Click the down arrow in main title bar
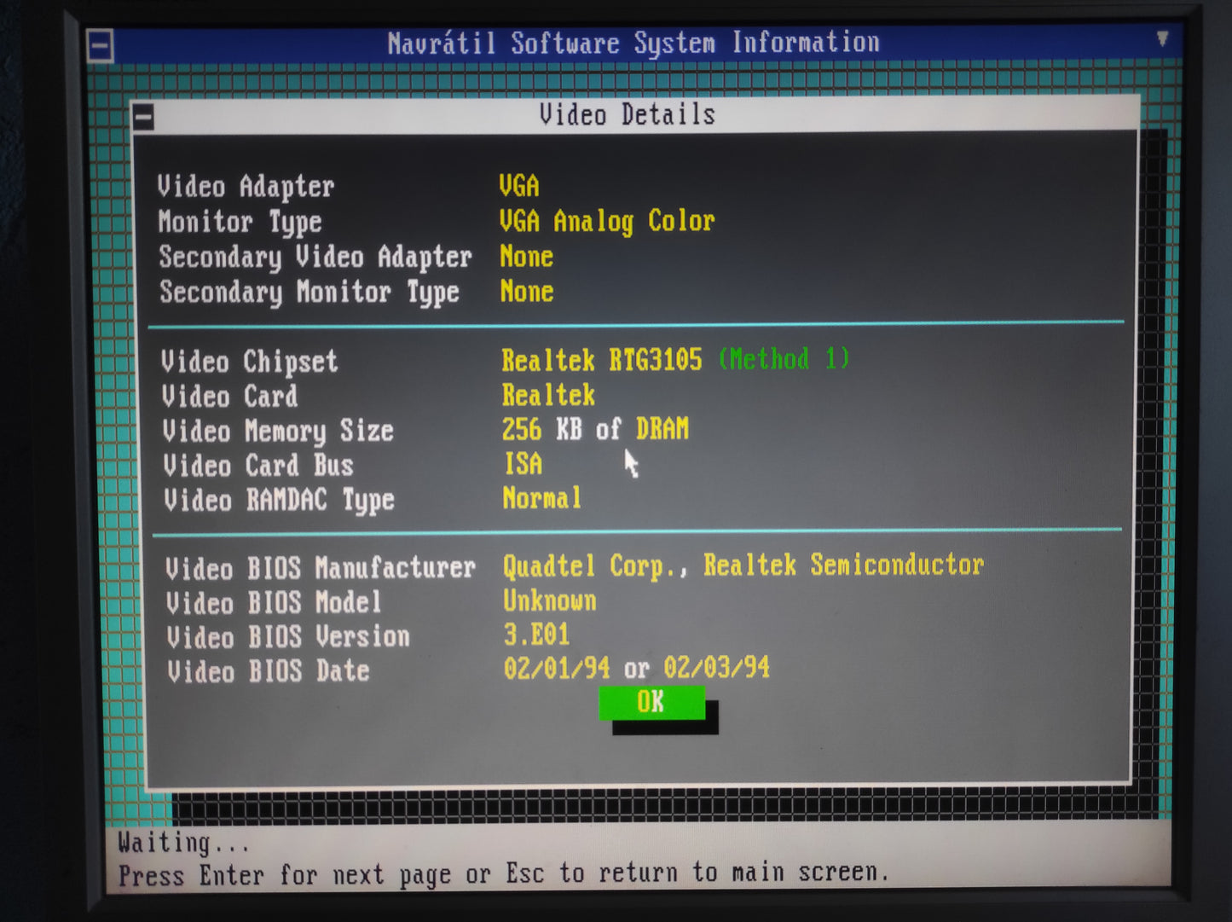 pyautogui.click(x=1161, y=39)
